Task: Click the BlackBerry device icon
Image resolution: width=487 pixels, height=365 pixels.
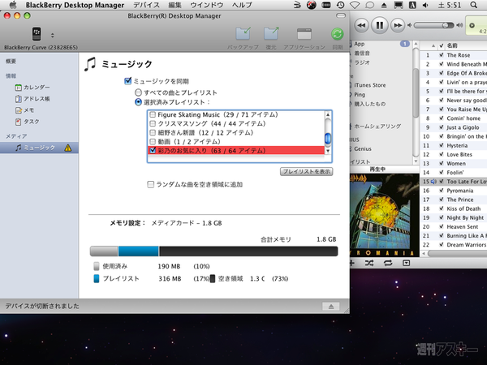Action: click(x=37, y=33)
